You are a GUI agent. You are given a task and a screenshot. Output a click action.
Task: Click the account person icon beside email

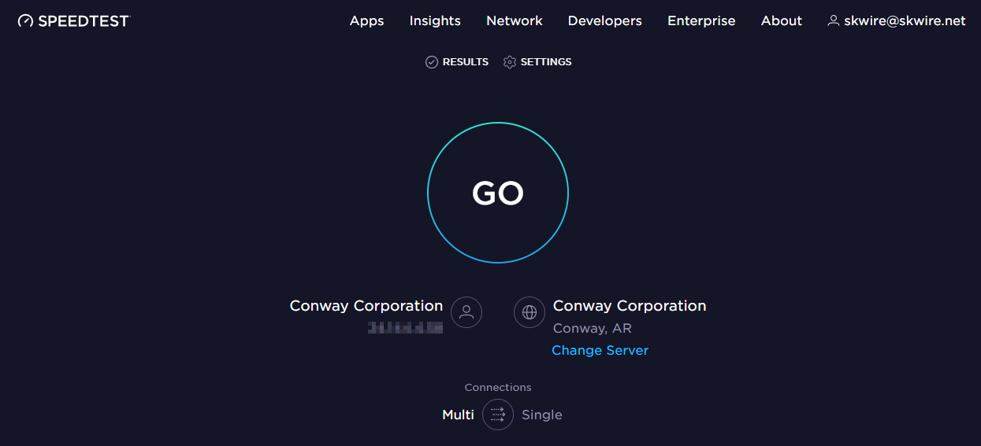point(833,21)
